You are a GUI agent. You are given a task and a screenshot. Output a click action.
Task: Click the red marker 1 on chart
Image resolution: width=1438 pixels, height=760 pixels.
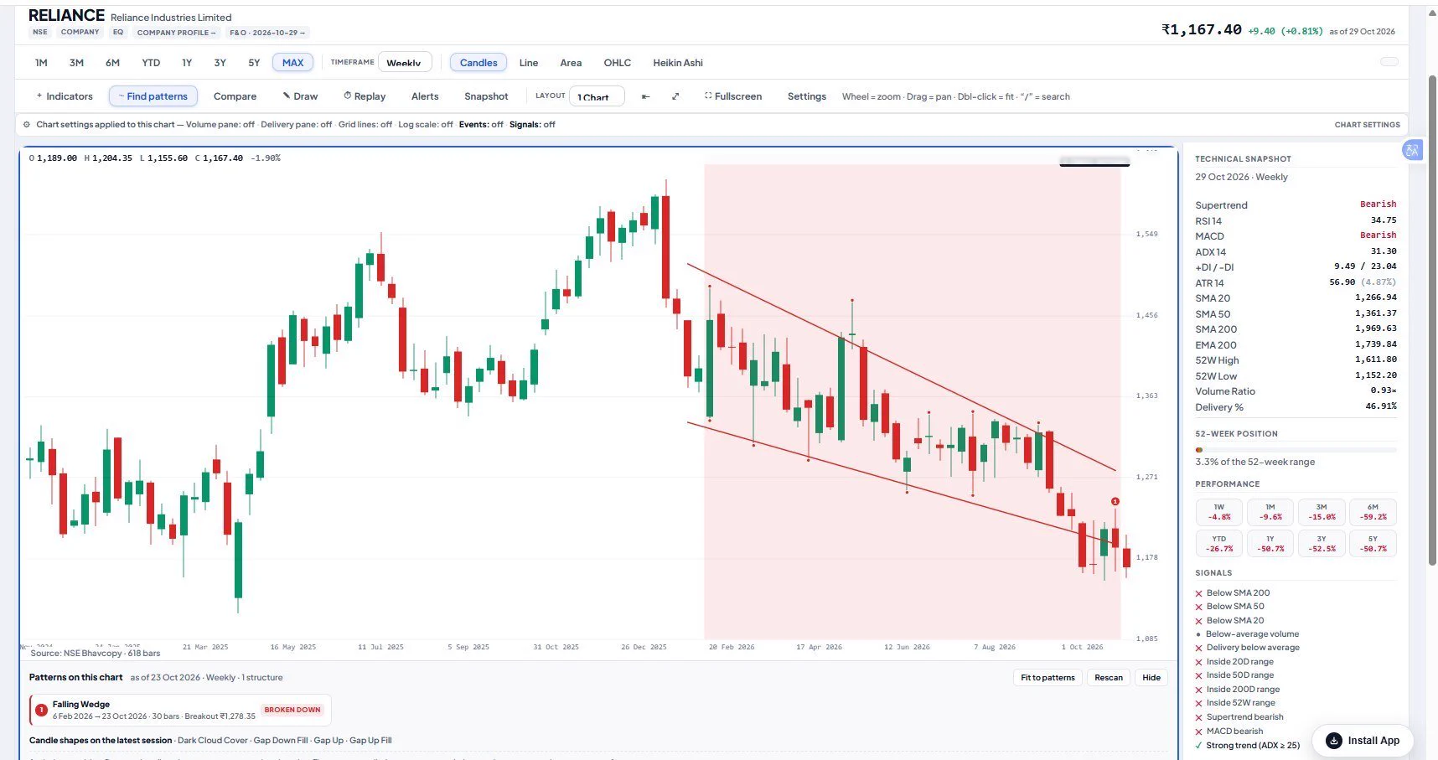tap(1115, 501)
